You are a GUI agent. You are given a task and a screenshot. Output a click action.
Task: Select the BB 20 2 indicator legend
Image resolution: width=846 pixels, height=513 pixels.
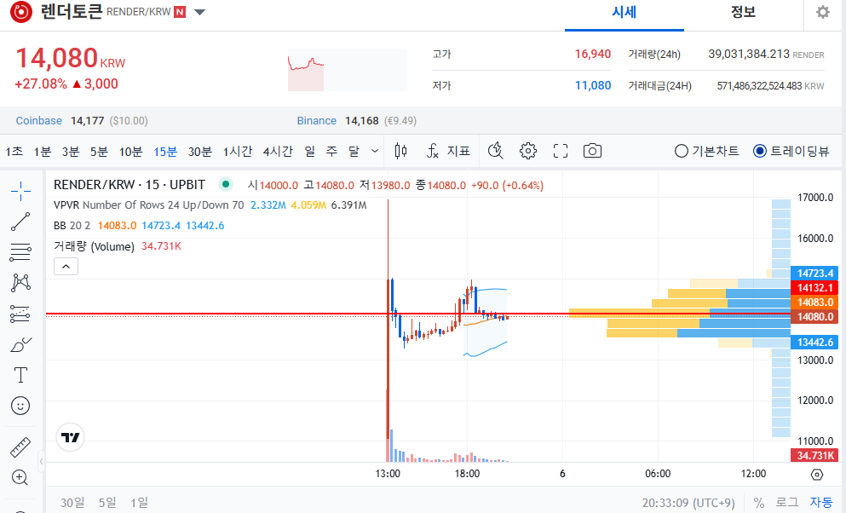(x=139, y=226)
